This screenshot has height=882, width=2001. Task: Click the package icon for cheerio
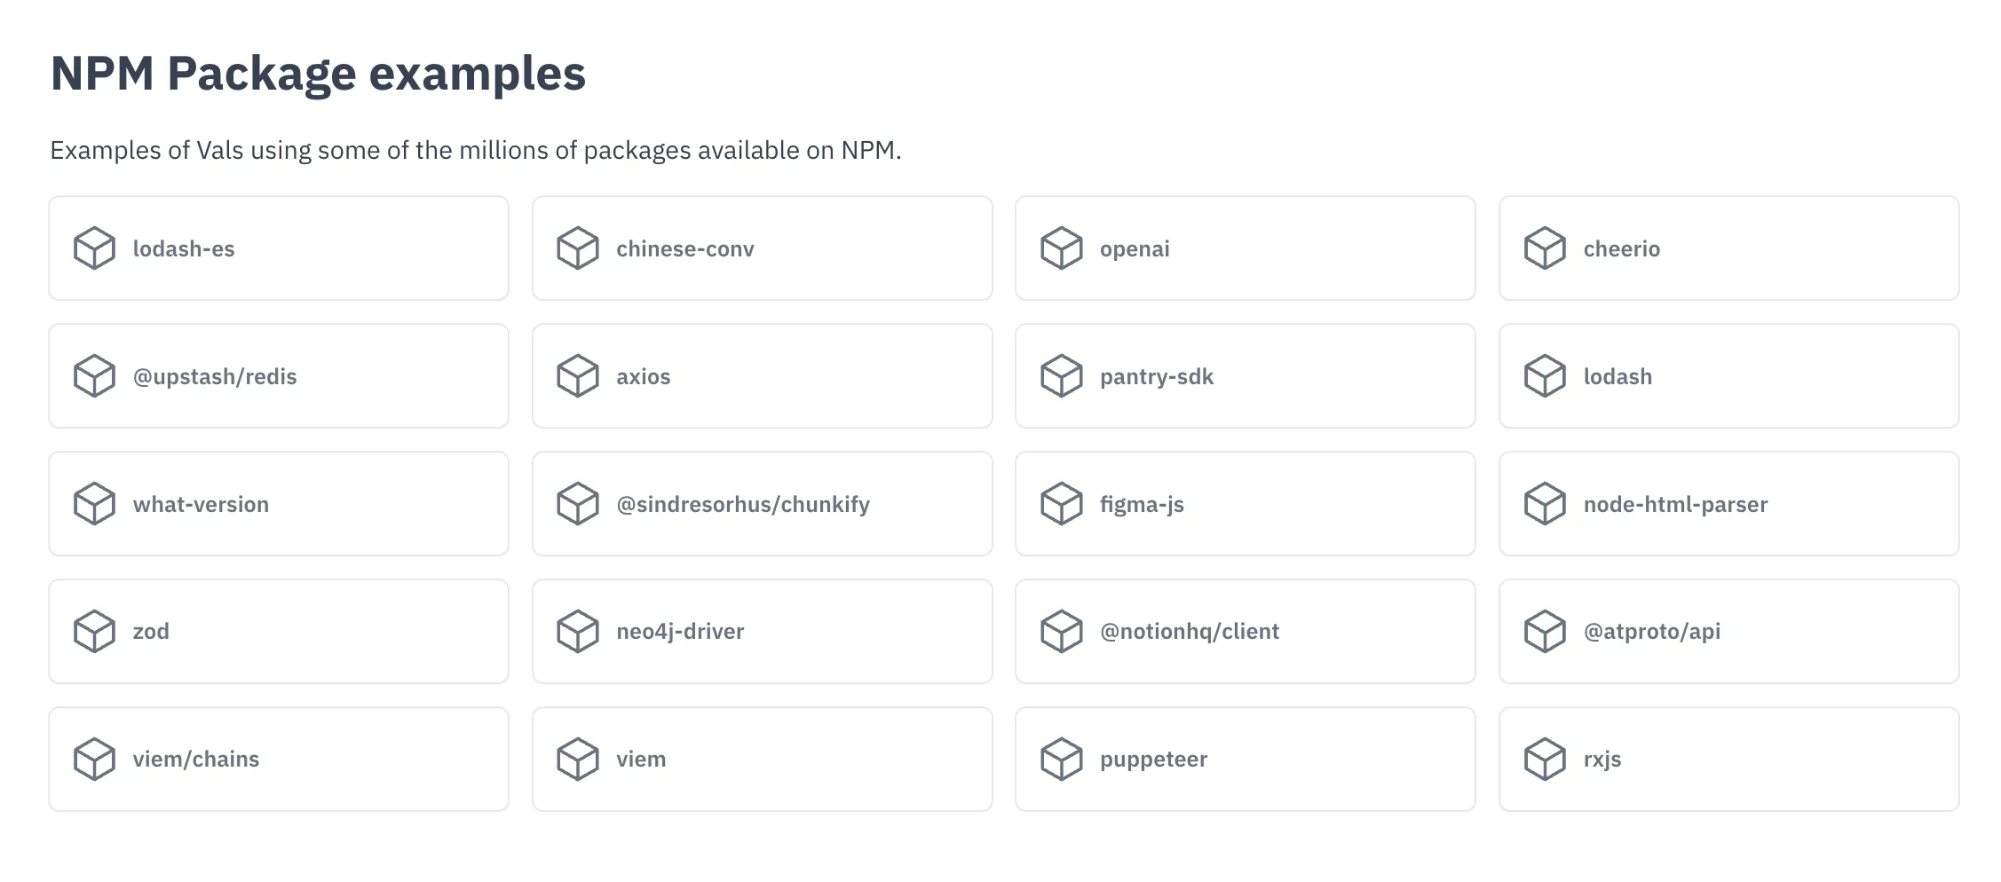(1546, 248)
